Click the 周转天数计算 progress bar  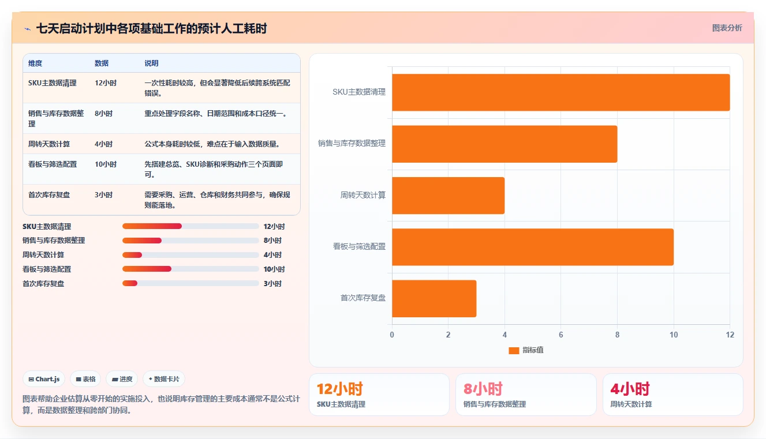point(190,255)
